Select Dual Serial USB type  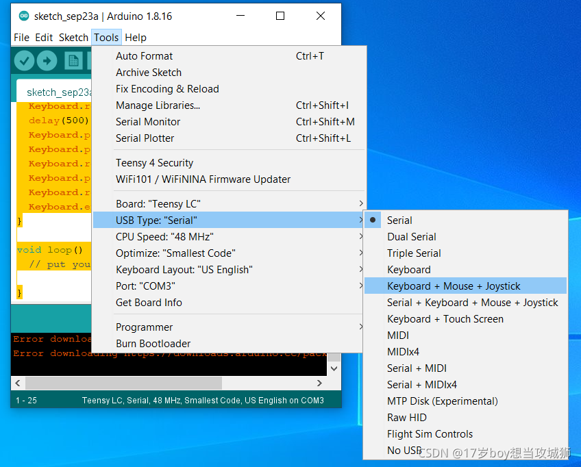(x=465, y=237)
